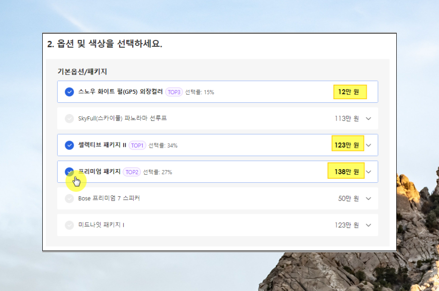This screenshot has width=439, height=291.
Task: Click heading 2. 옵션 및 색상을 선택하세요.
Action: click(105, 44)
